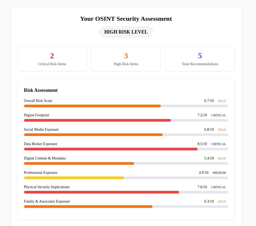Click the Physical Security Implications label text
This screenshot has height=226, width=256.
(x=47, y=187)
